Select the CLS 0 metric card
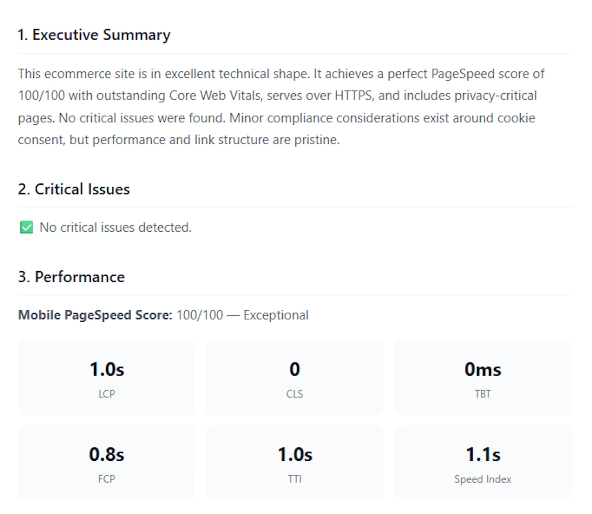 [x=295, y=378]
